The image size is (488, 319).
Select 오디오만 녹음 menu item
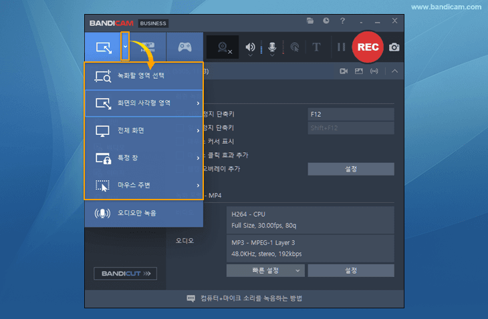pos(144,213)
